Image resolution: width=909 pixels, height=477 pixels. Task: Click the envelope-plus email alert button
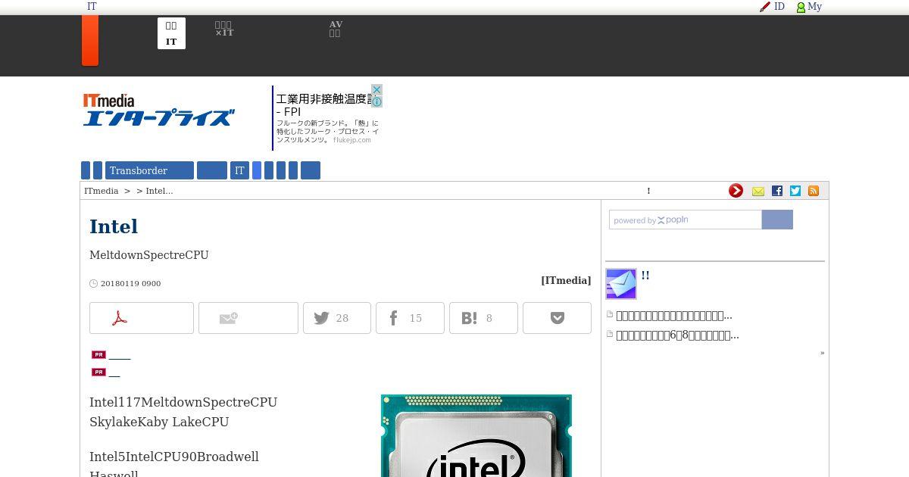248,318
